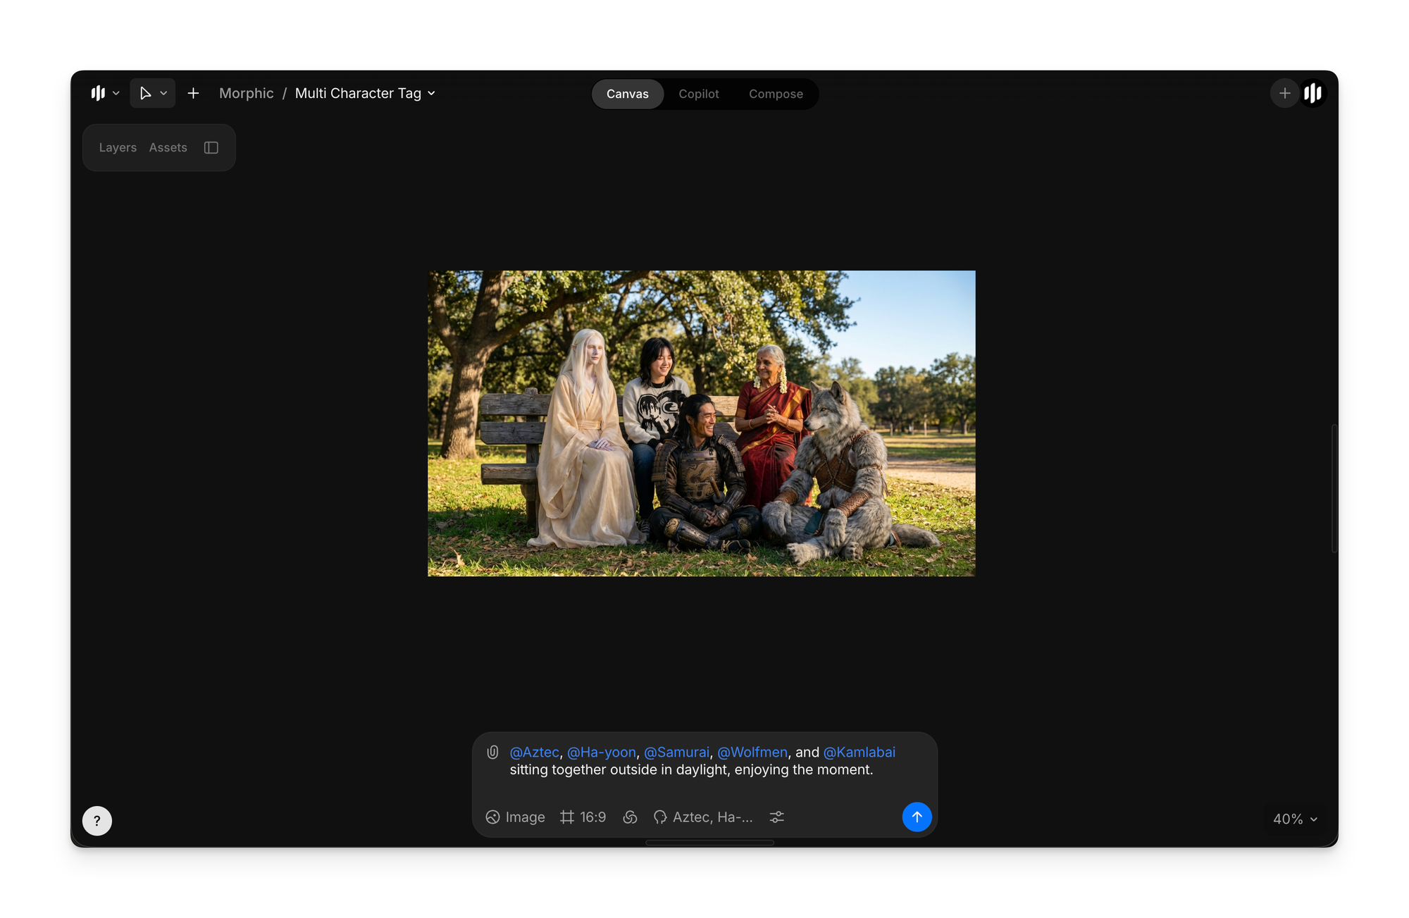Click the attachment paperclip icon
This screenshot has height=918, width=1409.
point(492,752)
